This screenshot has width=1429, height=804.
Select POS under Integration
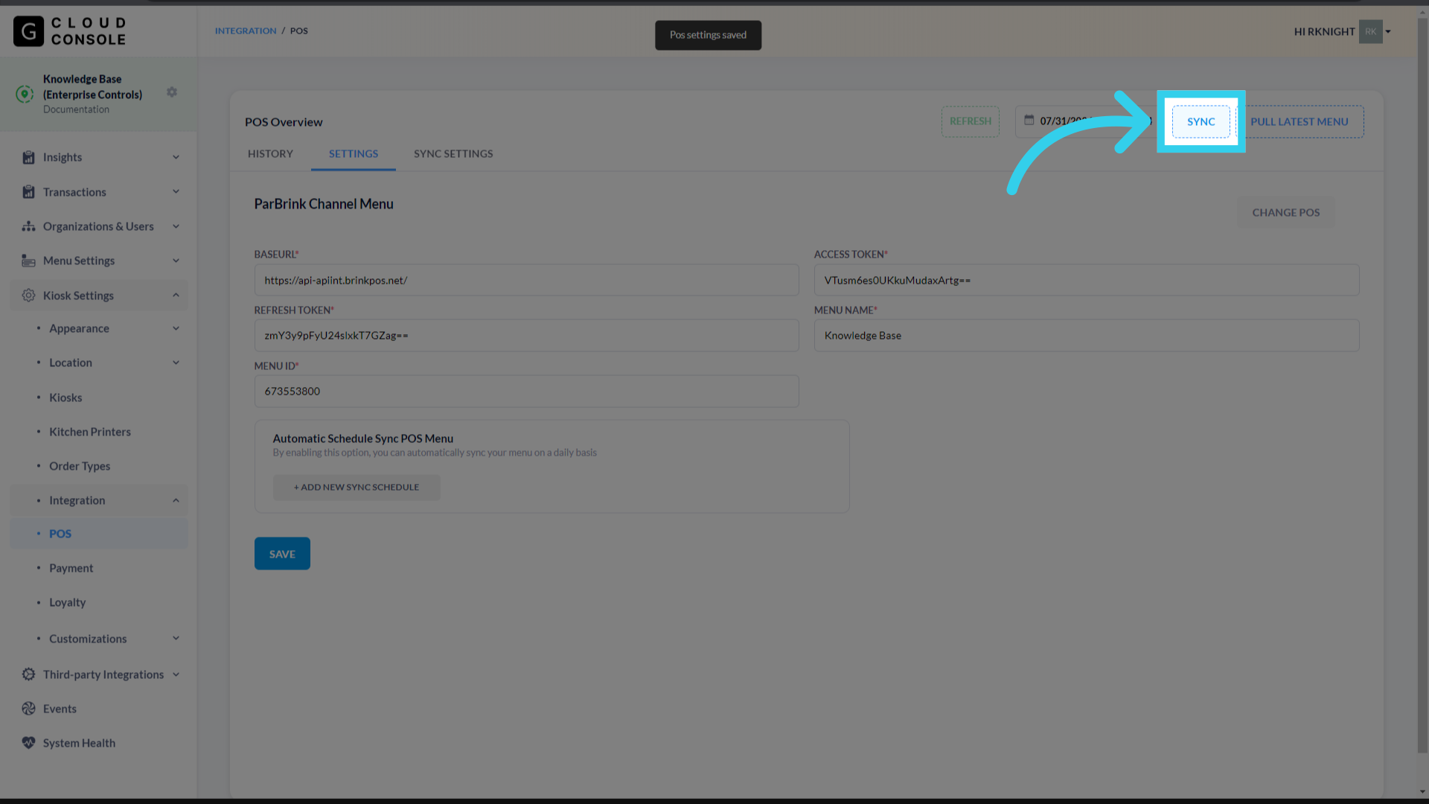point(98,534)
